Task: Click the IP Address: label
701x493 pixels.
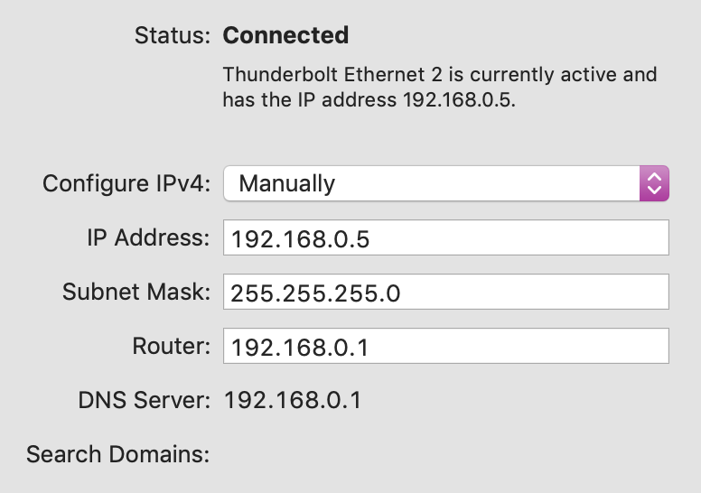Action: pos(148,237)
